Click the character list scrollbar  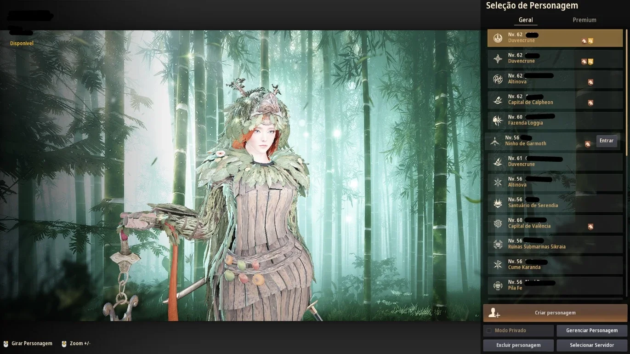point(626,162)
